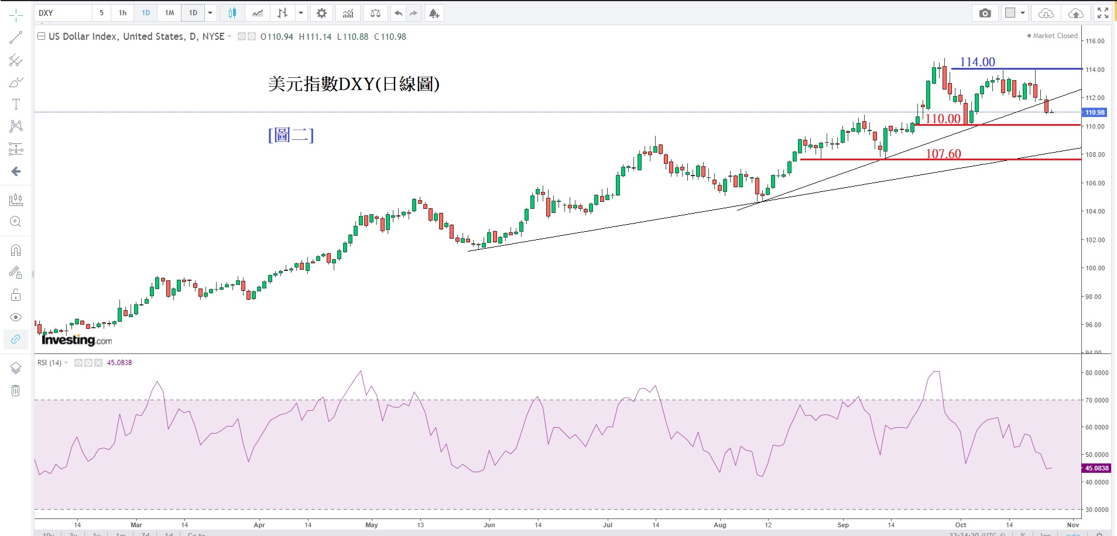This screenshot has height=536, width=1117.
Task: Open the indicators chart icon in toolbar
Action: pyautogui.click(x=348, y=13)
